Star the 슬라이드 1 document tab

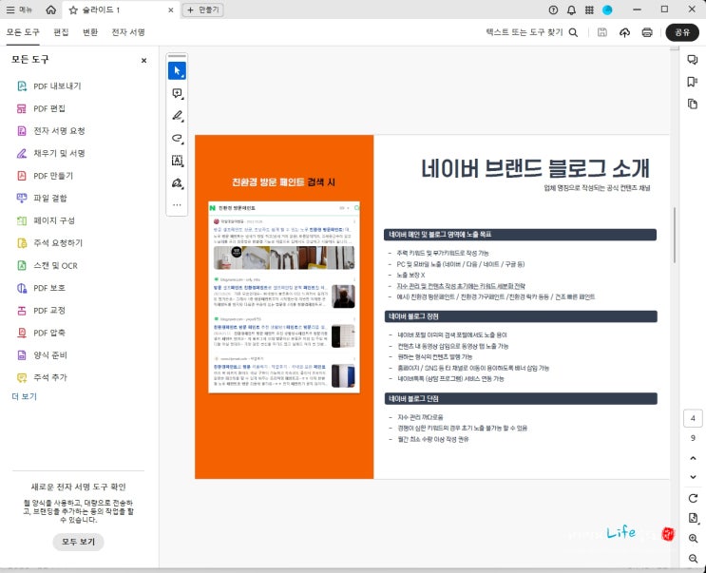tap(73, 10)
